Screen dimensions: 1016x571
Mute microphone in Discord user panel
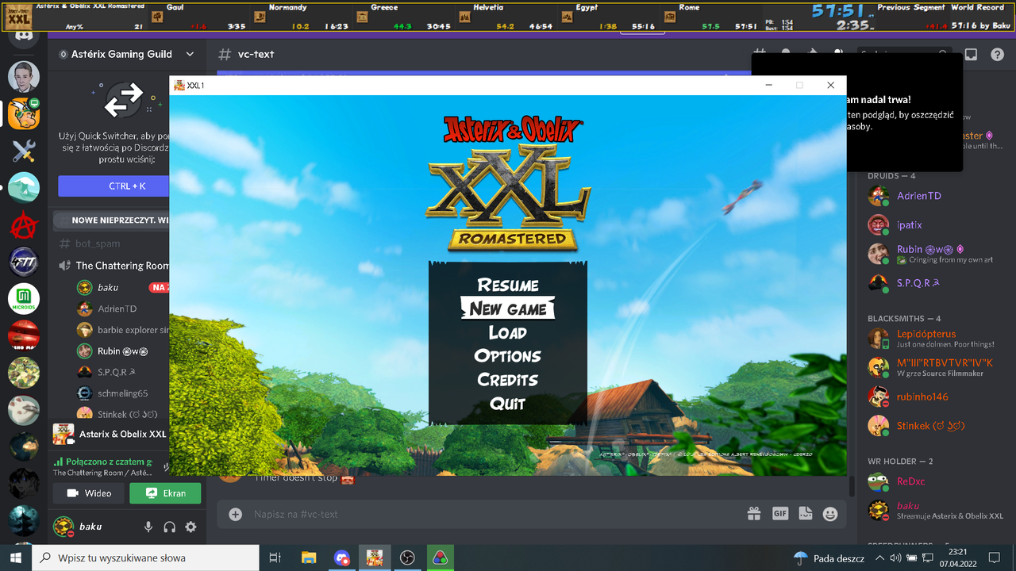click(x=148, y=527)
